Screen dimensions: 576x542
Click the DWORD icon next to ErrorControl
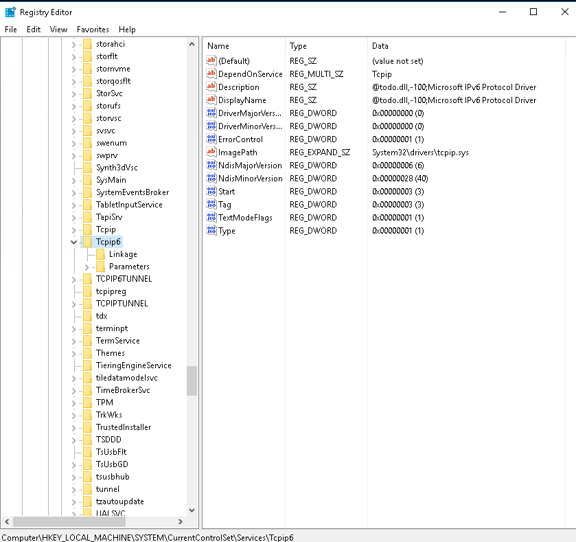pos(211,139)
